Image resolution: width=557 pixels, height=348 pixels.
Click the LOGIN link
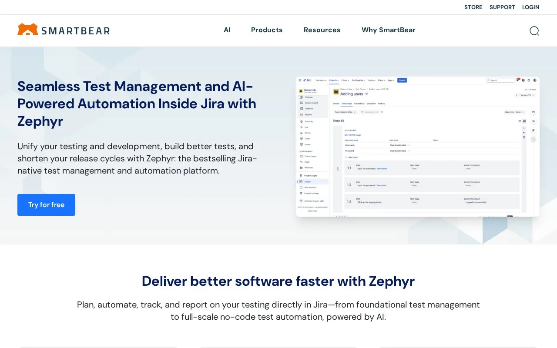[530, 7]
